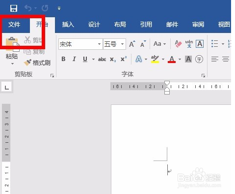Click the 格式刷 format painter
This screenshot has width=235, height=194.
coord(37,63)
